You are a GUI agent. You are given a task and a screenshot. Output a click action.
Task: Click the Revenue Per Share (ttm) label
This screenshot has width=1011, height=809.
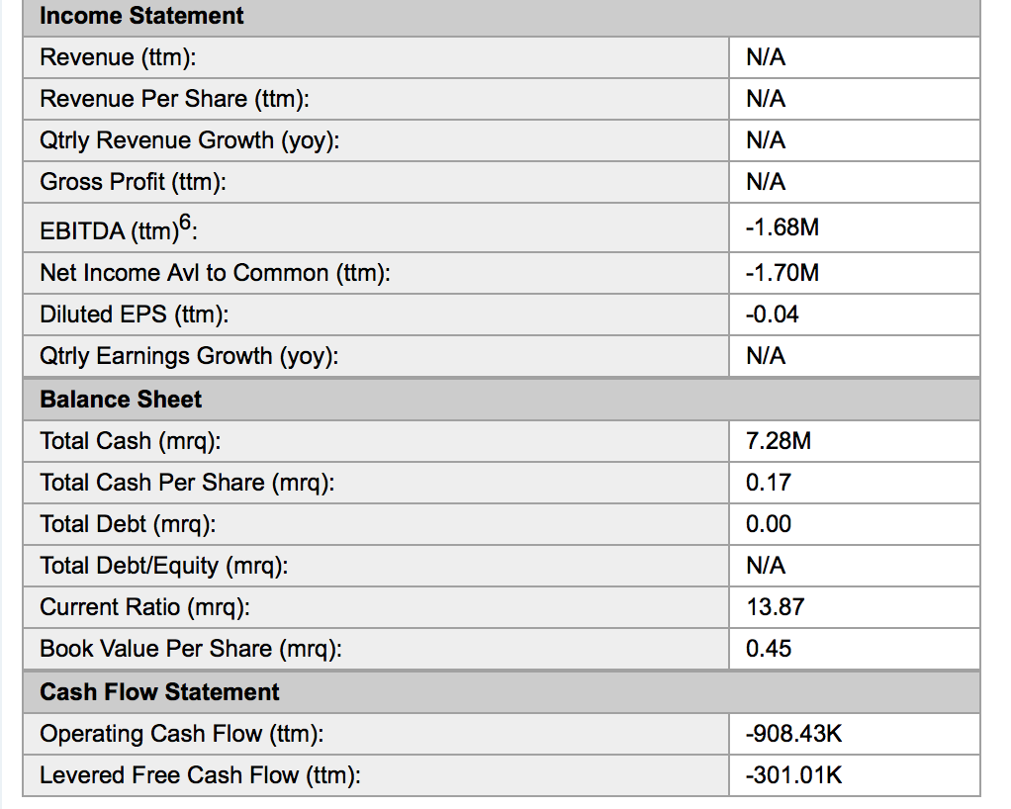[174, 99]
